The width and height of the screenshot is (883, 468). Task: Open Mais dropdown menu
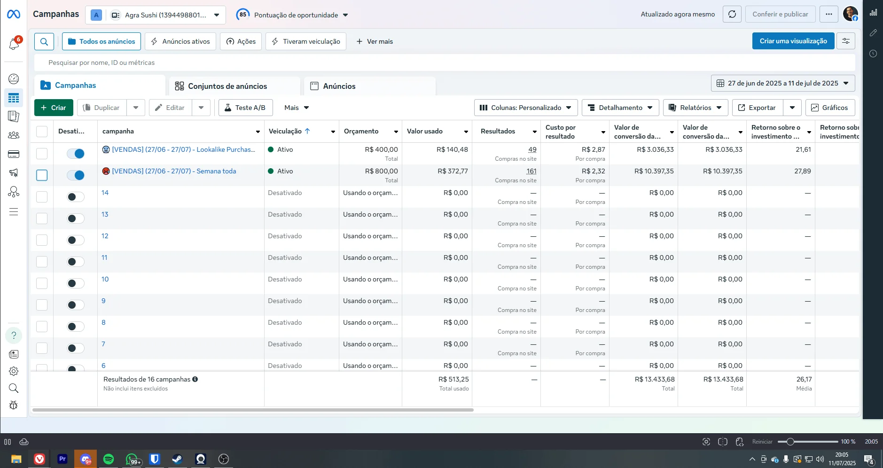297,108
